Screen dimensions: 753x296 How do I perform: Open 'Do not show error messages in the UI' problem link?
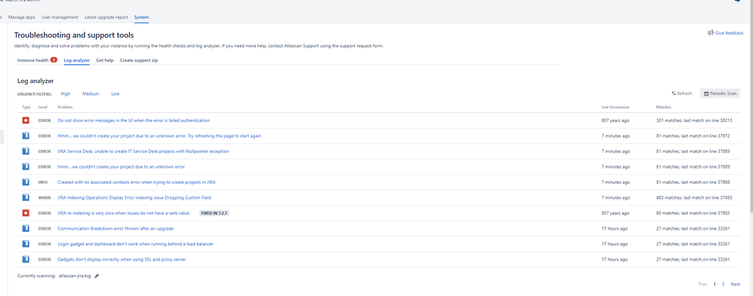tap(134, 121)
